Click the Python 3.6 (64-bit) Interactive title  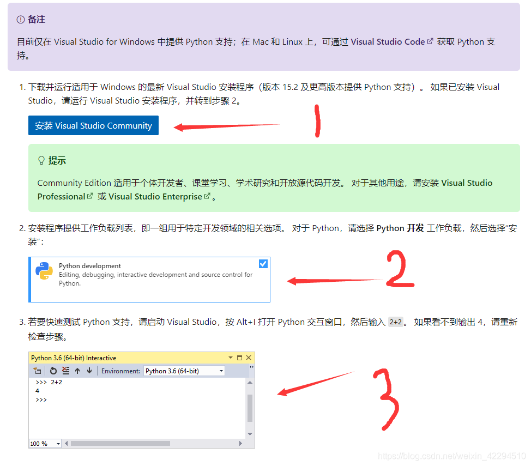74,358
